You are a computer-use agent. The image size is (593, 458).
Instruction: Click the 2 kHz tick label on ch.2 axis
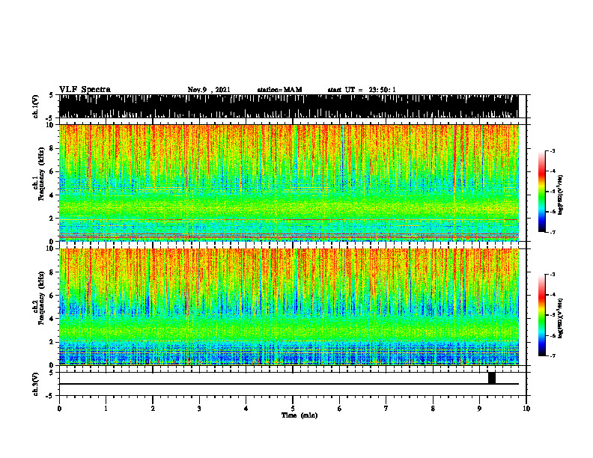click(x=52, y=342)
